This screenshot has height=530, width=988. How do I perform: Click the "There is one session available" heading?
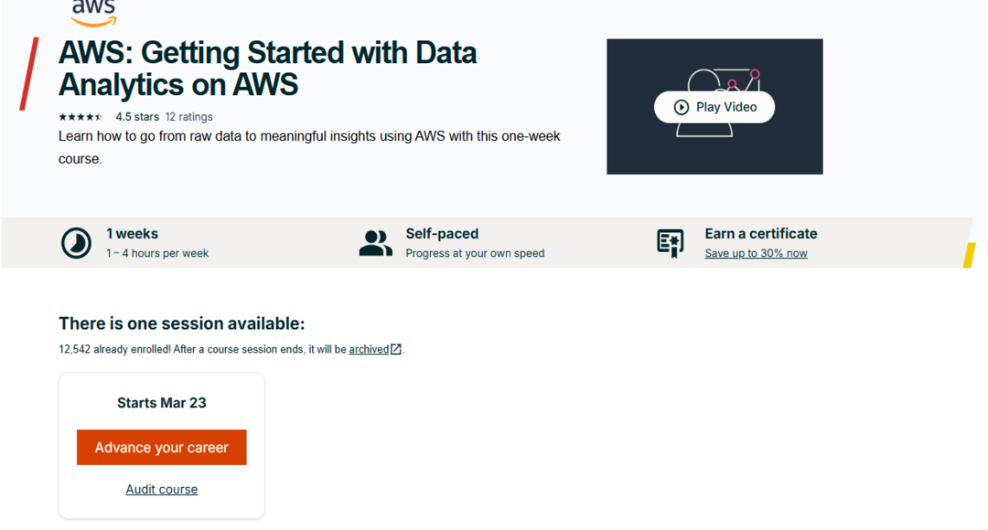(181, 323)
